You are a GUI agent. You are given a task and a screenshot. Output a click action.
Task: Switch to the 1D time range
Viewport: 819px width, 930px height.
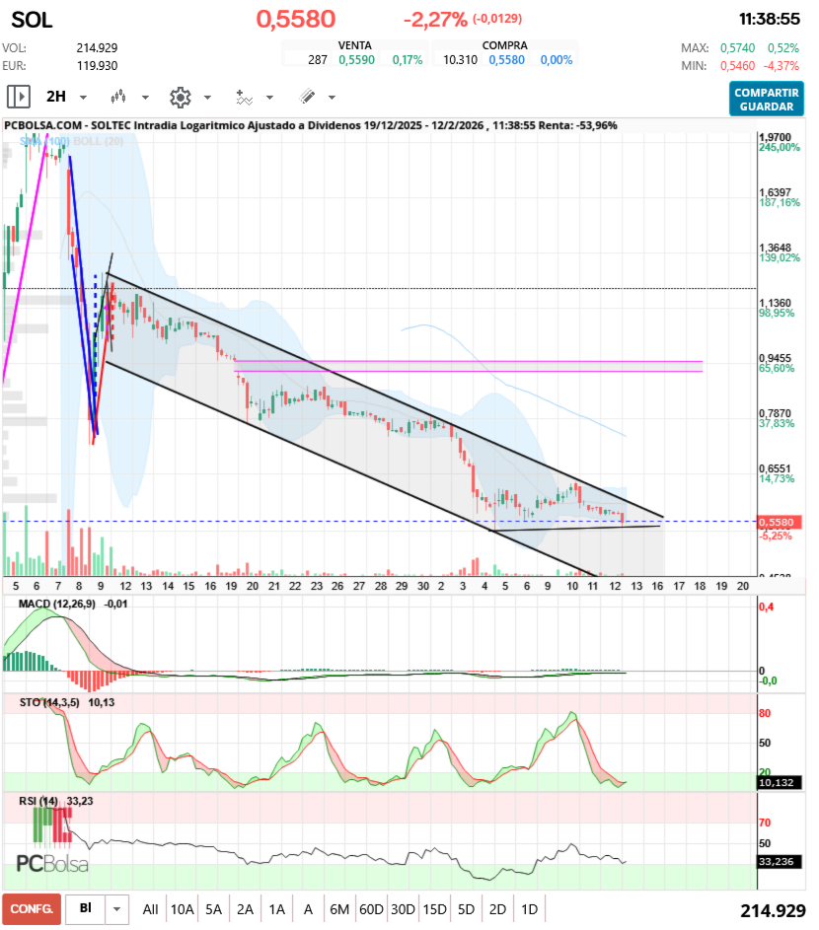pyautogui.click(x=529, y=909)
